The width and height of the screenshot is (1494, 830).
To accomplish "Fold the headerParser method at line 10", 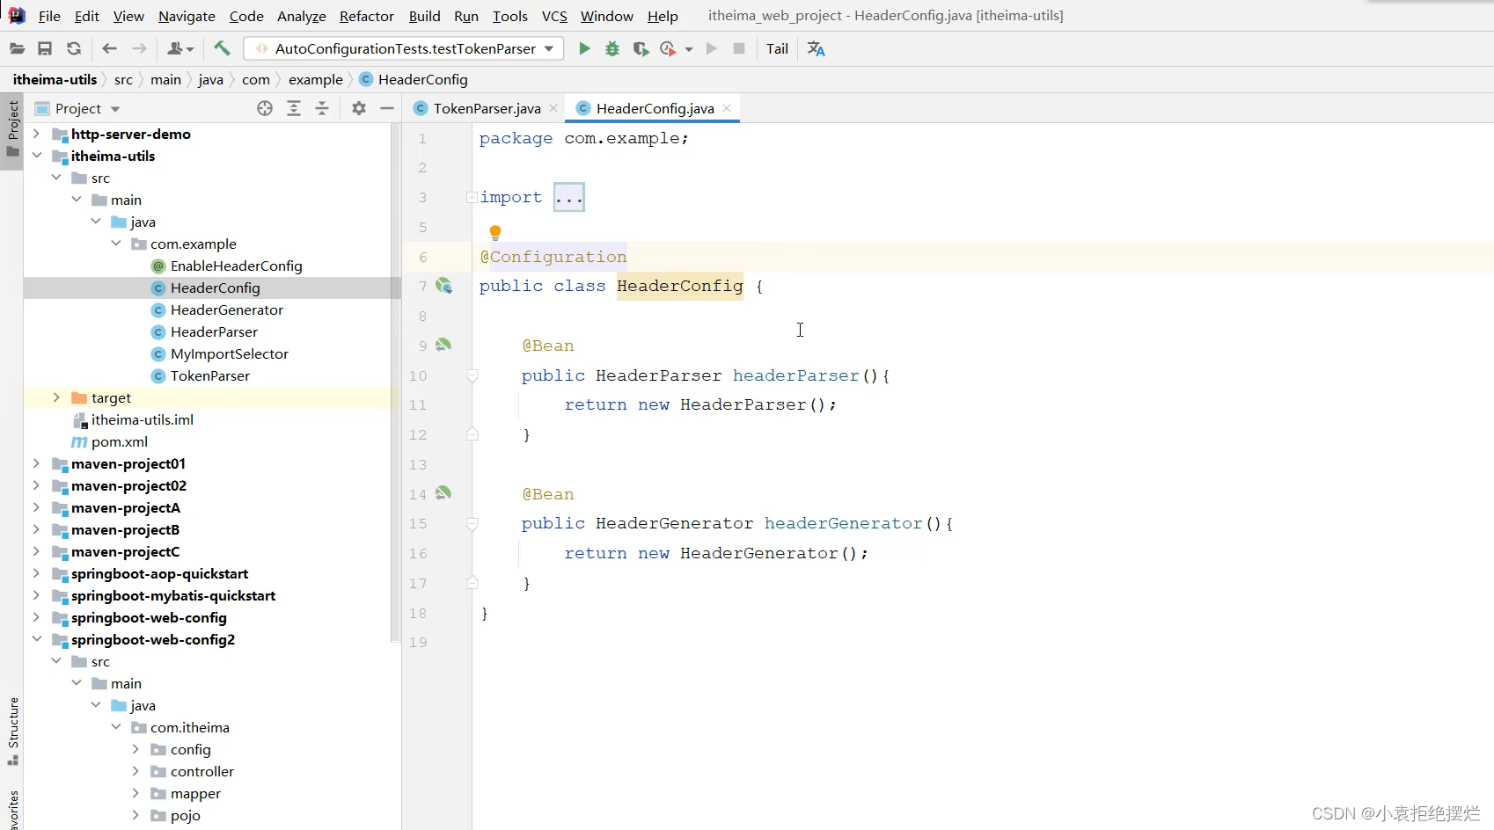I will pyautogui.click(x=472, y=375).
